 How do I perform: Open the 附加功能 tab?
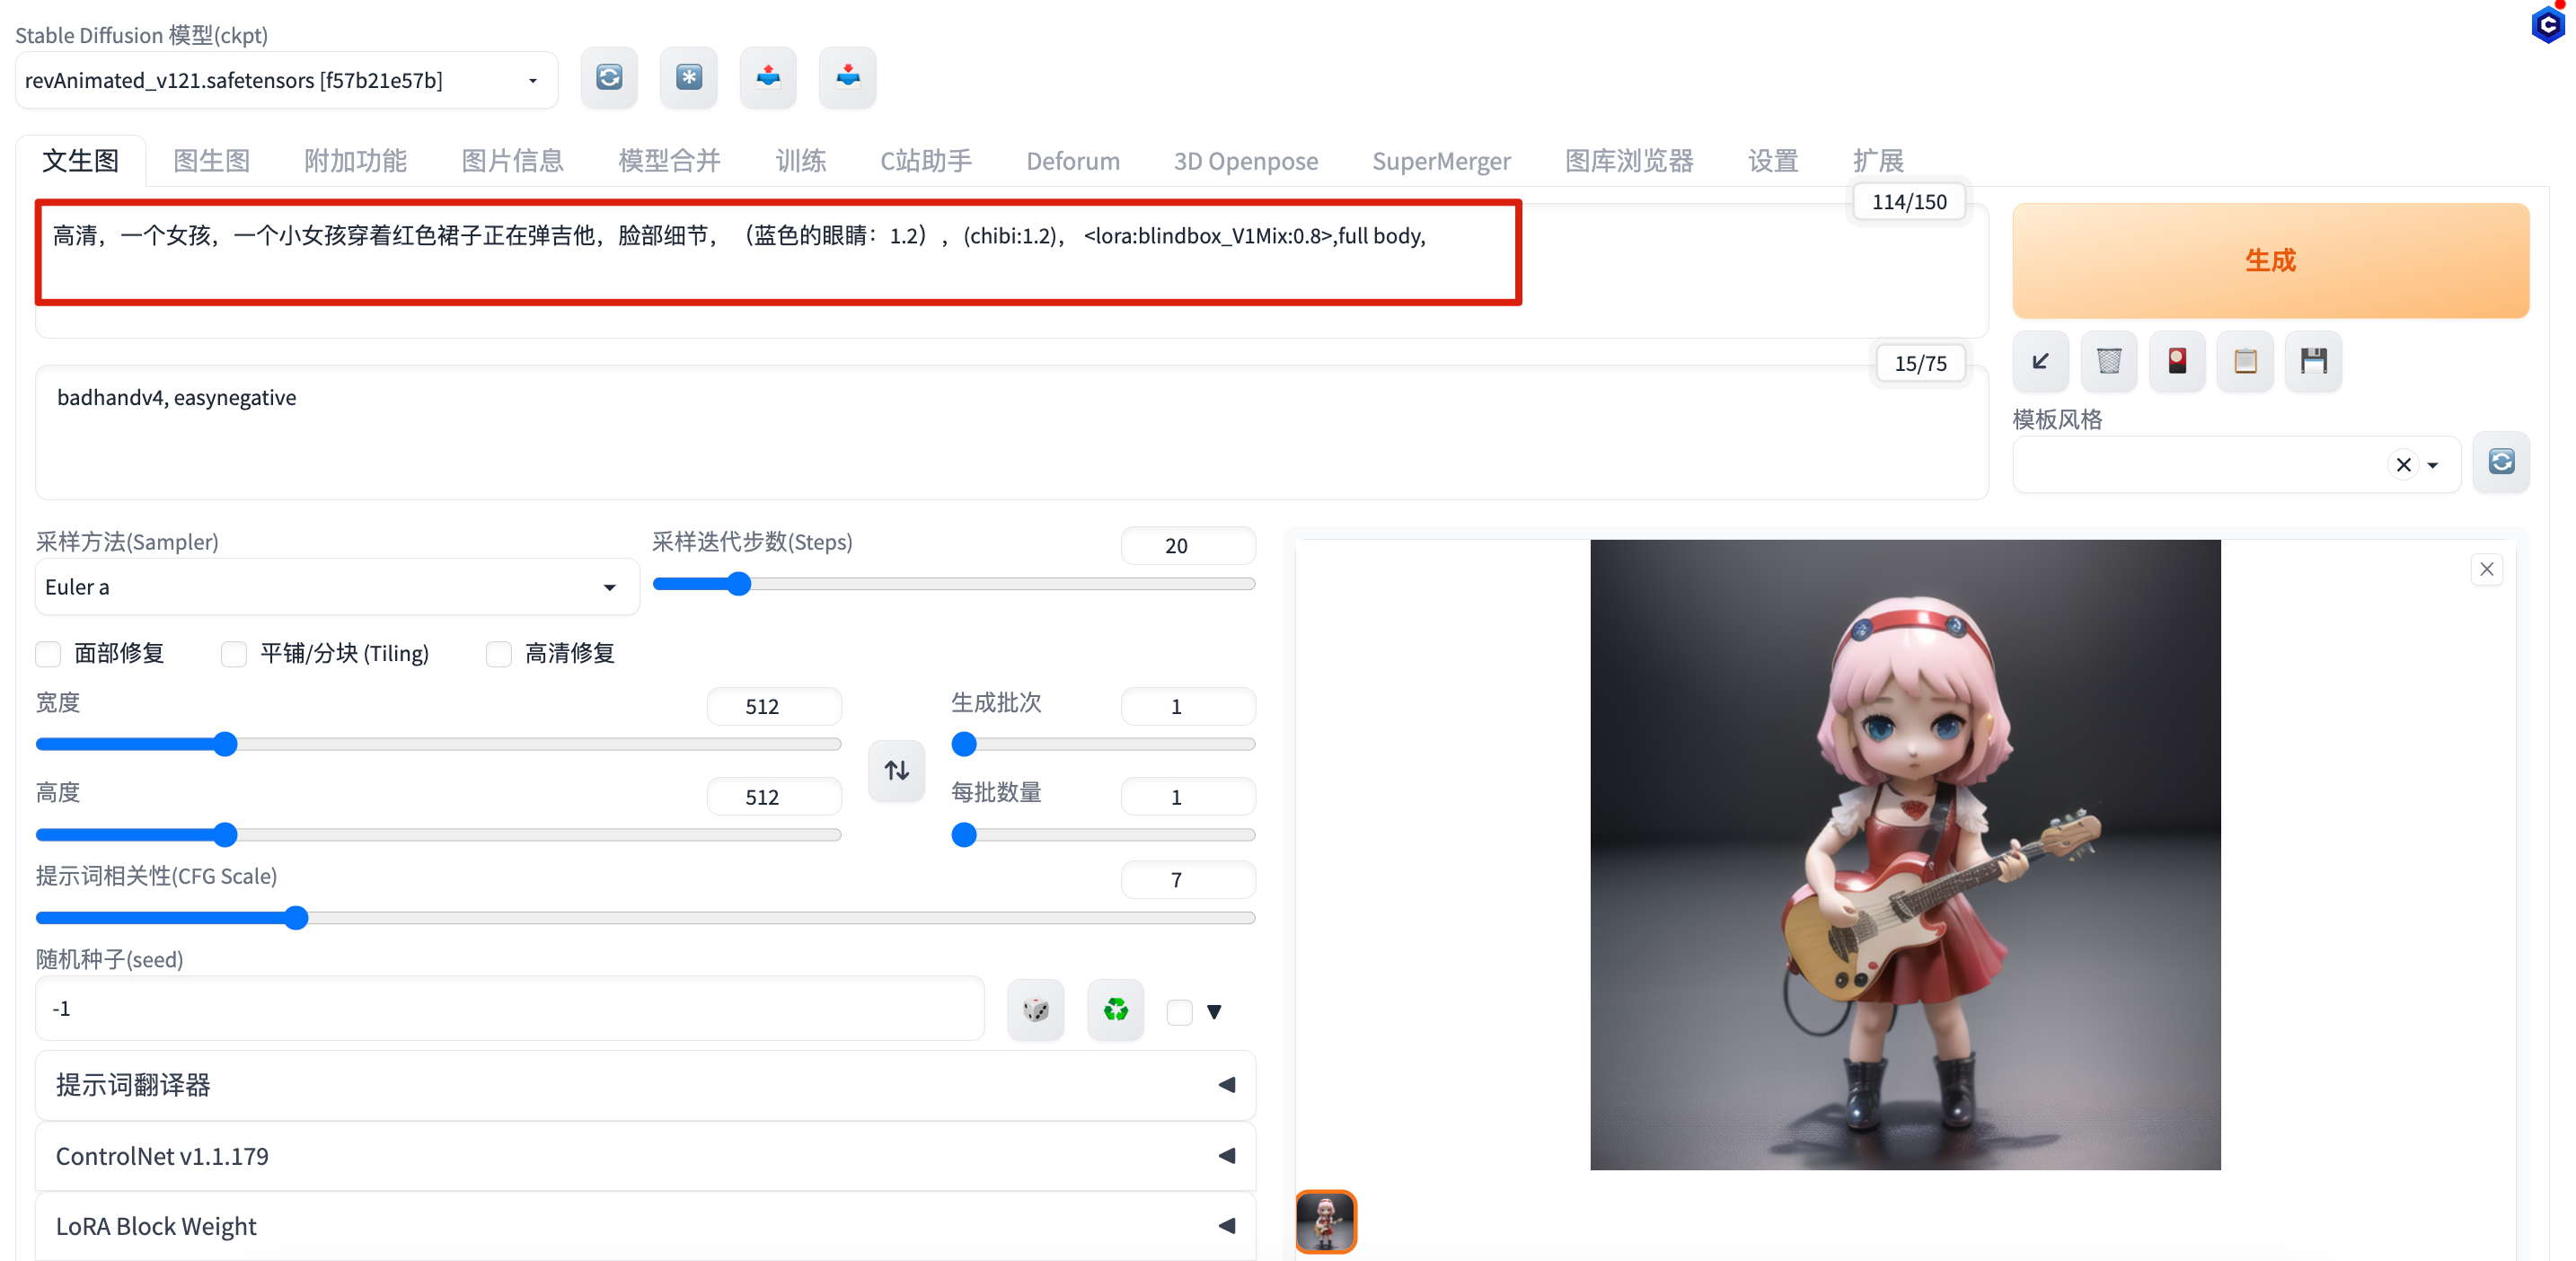[356, 161]
